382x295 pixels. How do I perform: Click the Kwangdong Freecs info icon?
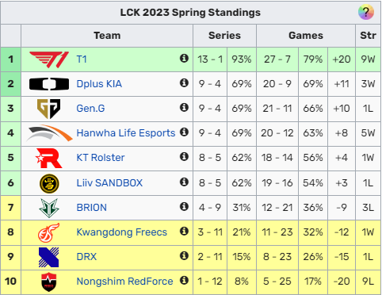tap(184, 231)
